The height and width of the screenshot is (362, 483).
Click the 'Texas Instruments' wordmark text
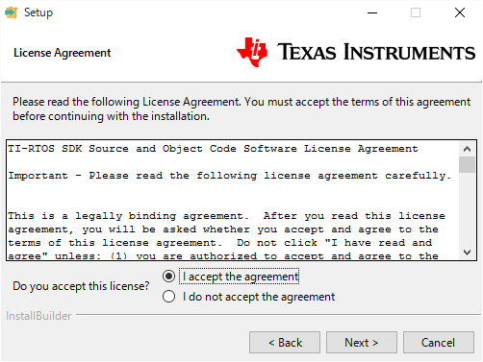pyautogui.click(x=376, y=52)
